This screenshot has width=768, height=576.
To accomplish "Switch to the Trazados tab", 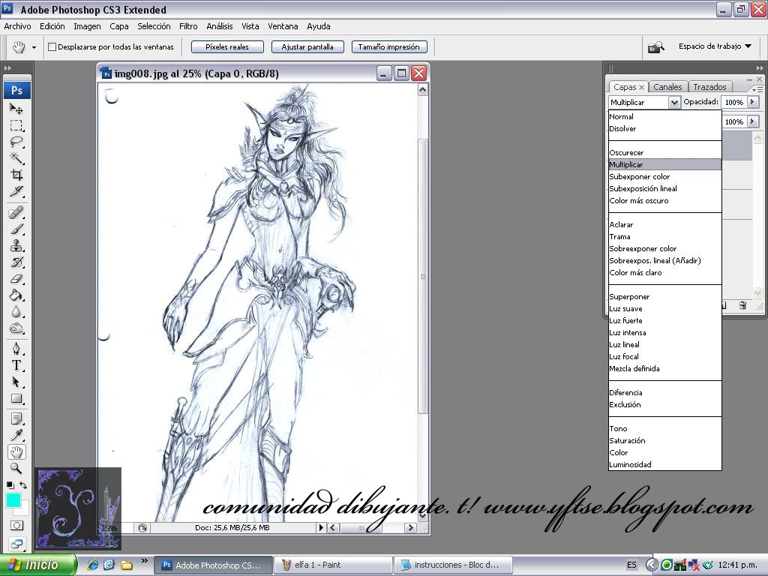I will tap(709, 87).
